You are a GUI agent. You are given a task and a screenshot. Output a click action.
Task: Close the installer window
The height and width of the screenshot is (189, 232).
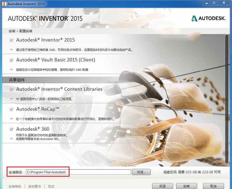pyautogui.click(x=224, y=3)
